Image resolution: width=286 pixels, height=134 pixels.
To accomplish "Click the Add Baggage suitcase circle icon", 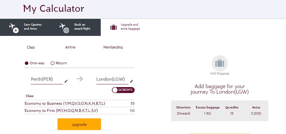I will 220,63.
